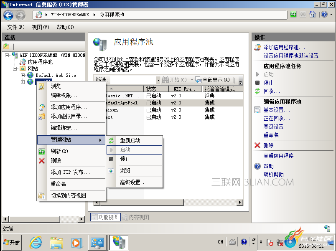Click 启动 in the manage-site submenu
The height and width of the screenshot is (251, 336).
[x=134, y=150]
